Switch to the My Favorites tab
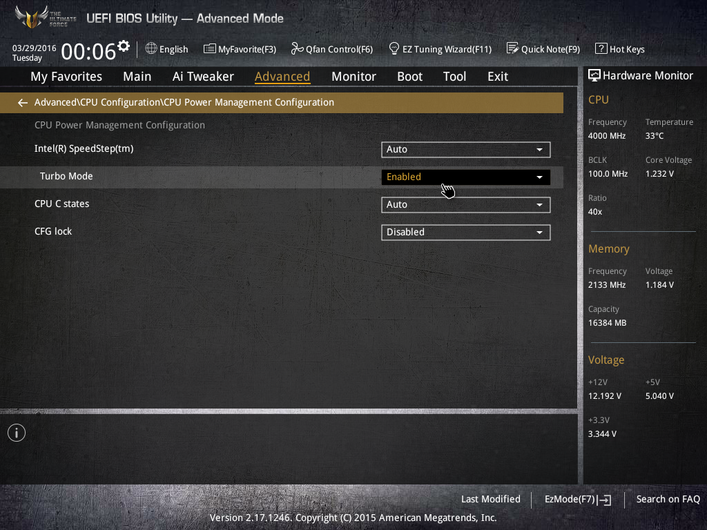707x530 pixels. [66, 77]
